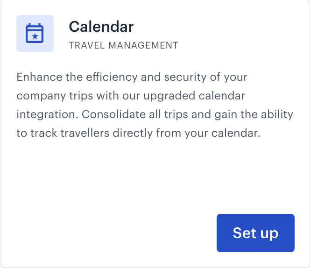Click the word 'MANAGEMENT' in the subtitle
Image resolution: width=310 pixels, height=268 pixels.
[143, 45]
